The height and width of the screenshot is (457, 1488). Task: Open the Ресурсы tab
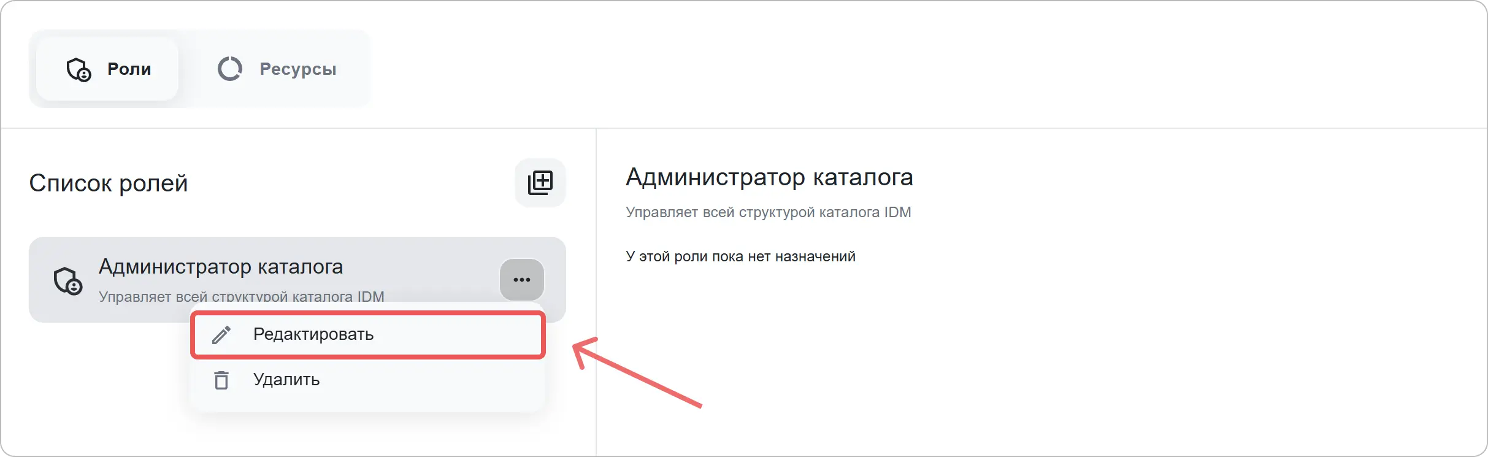coord(277,69)
